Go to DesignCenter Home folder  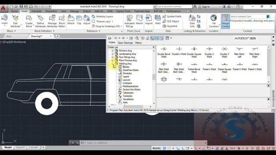[147, 38]
